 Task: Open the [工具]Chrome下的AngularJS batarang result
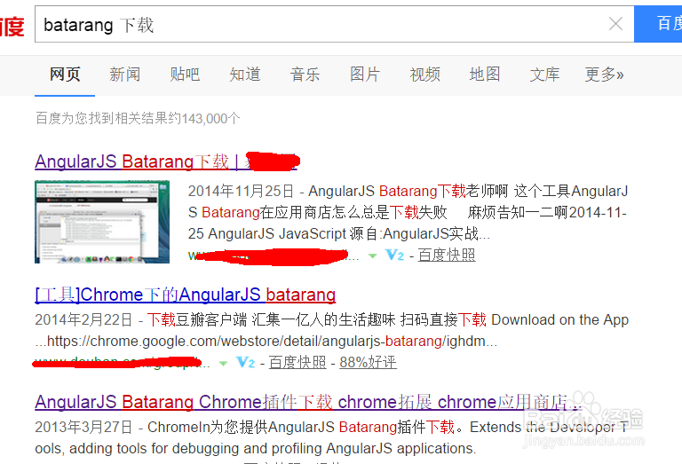coord(186,295)
